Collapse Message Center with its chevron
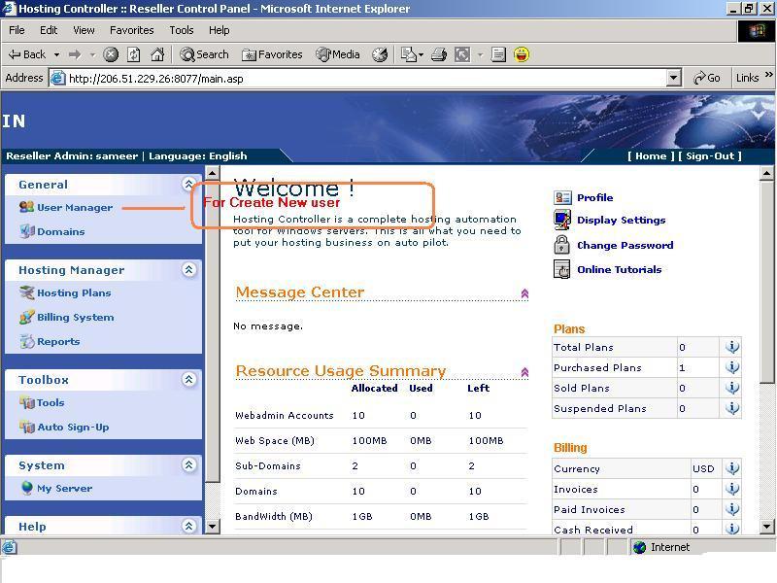This screenshot has height=583, width=777. tap(524, 293)
